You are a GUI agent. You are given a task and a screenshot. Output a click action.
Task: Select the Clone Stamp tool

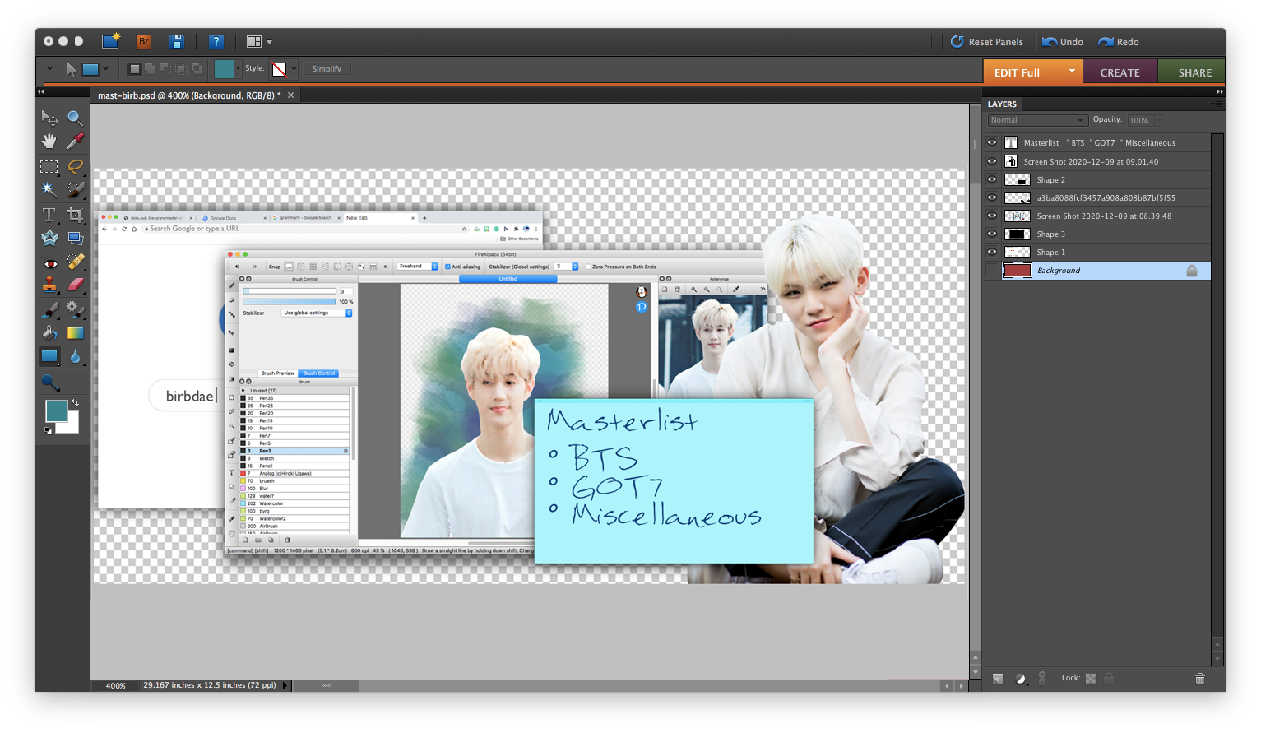pyautogui.click(x=49, y=285)
